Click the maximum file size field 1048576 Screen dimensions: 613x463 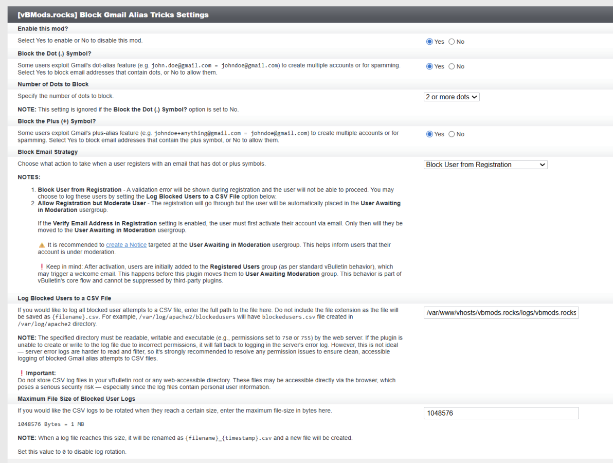[x=501, y=413]
